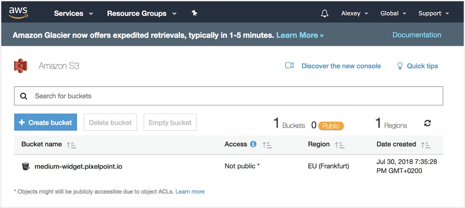The width and height of the screenshot is (465, 208).
Task: Click the lightbulb icon beside Quick tips
Action: 400,66
